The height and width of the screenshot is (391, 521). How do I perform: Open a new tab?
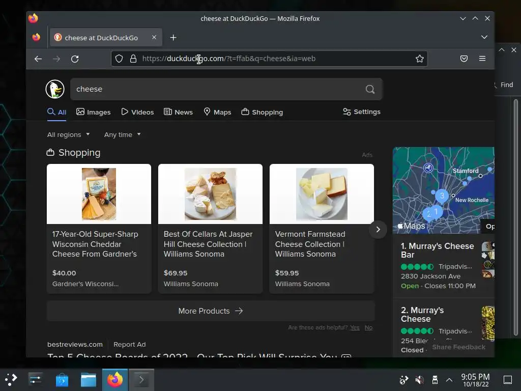tap(173, 38)
